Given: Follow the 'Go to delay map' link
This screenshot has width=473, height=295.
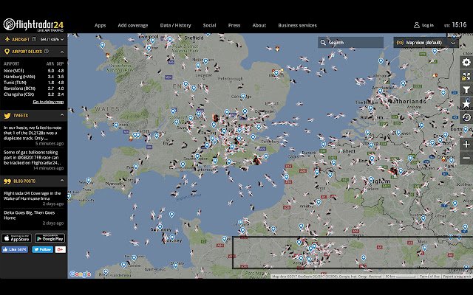Looking at the screenshot, I should pos(48,102).
